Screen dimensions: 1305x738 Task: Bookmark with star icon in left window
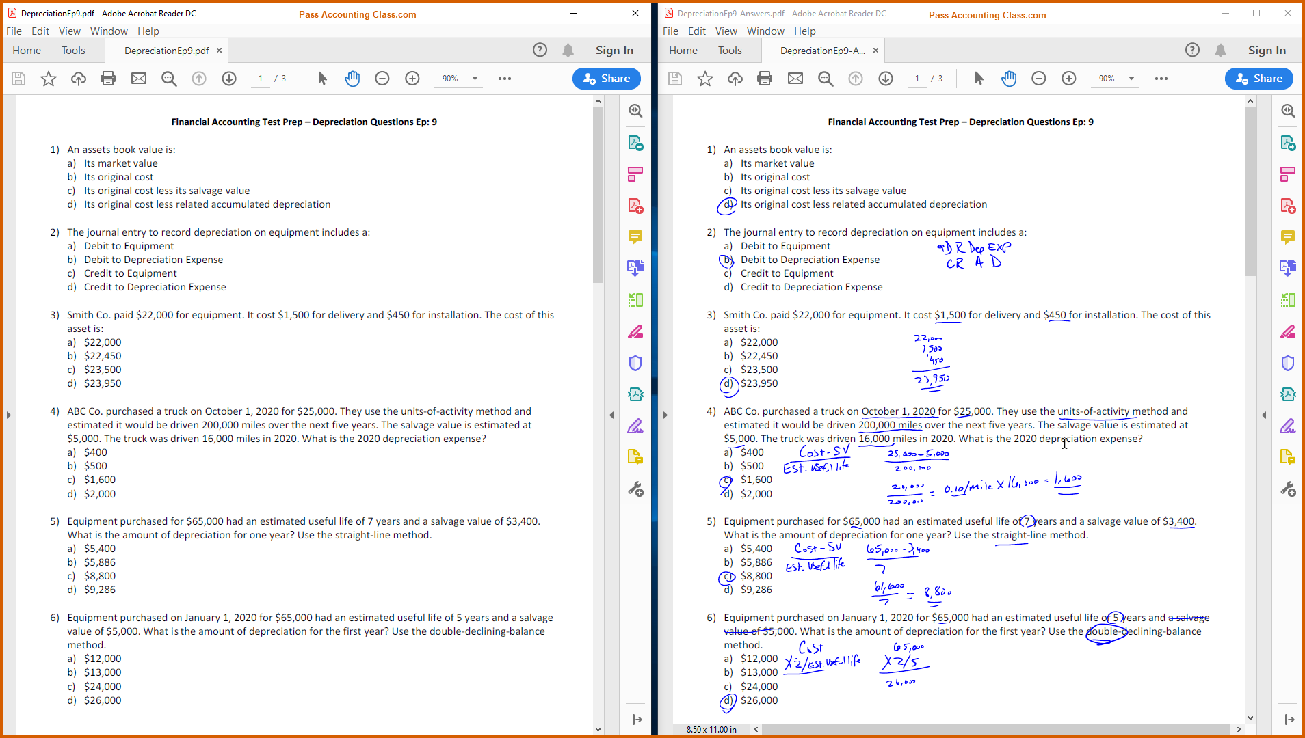[49, 79]
